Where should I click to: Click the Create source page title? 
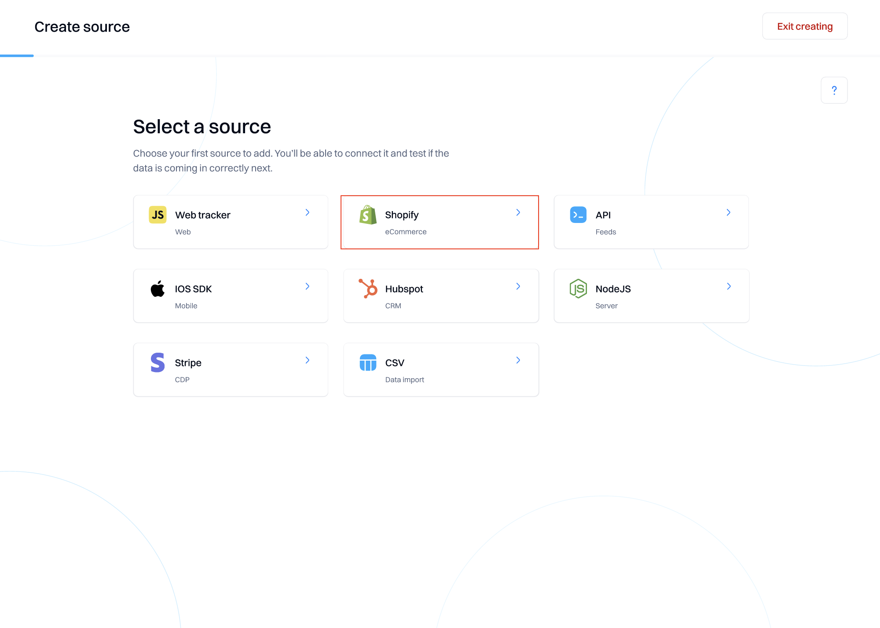pyautogui.click(x=82, y=27)
